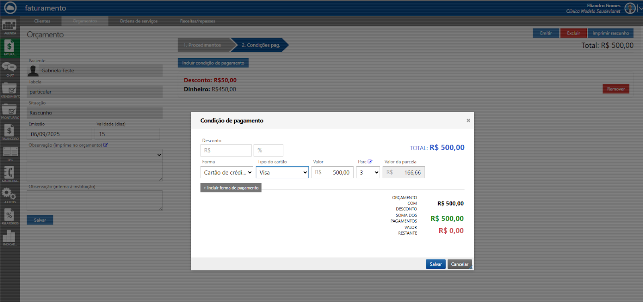Click the Valor da parcela field
This screenshot has width=643, height=302.
click(x=403, y=173)
